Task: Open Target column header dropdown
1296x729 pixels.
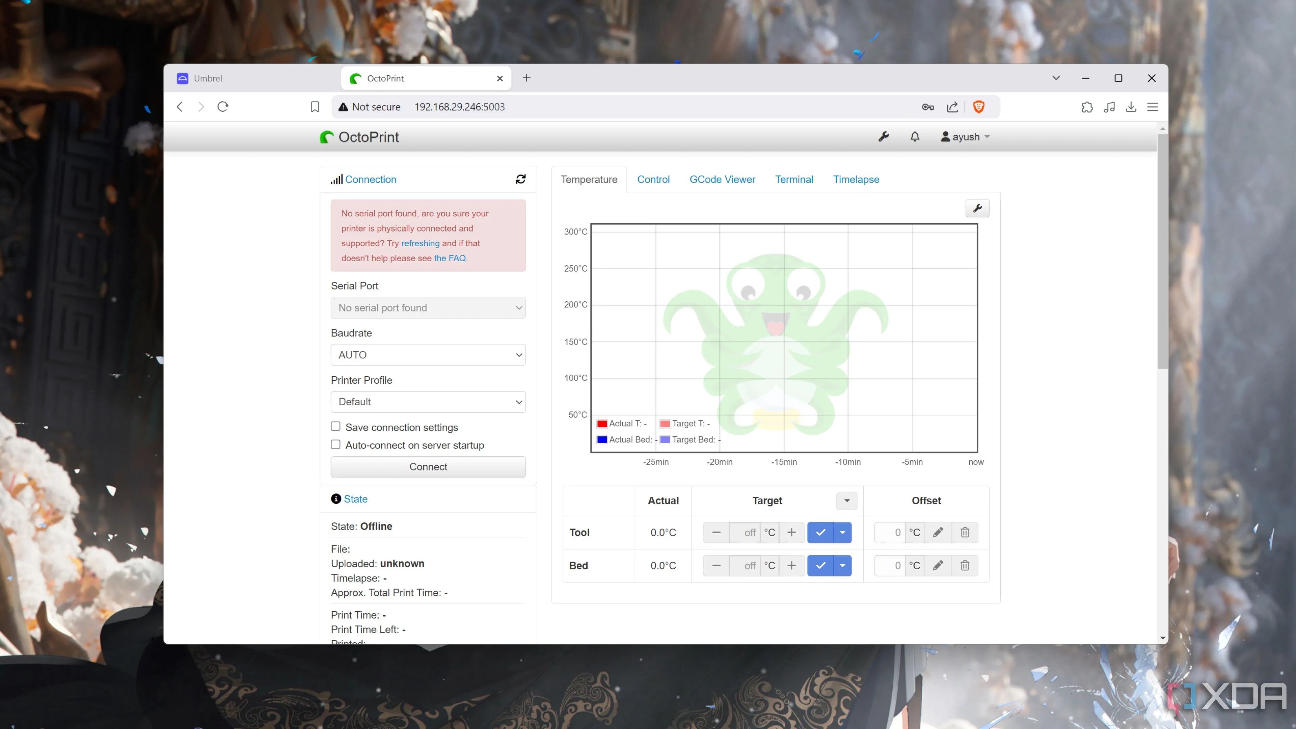Action: pyautogui.click(x=847, y=501)
